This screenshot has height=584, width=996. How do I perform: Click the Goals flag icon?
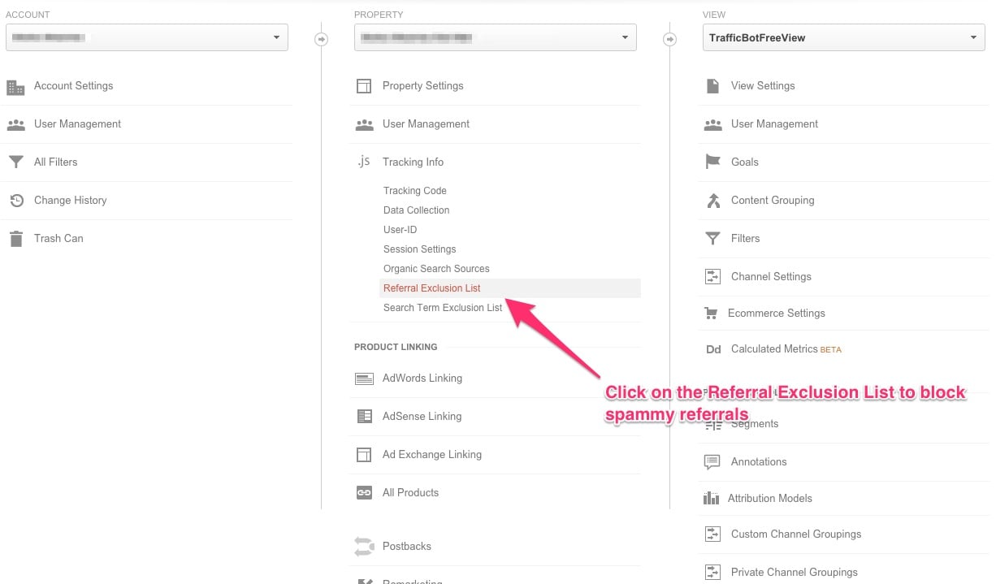click(712, 162)
